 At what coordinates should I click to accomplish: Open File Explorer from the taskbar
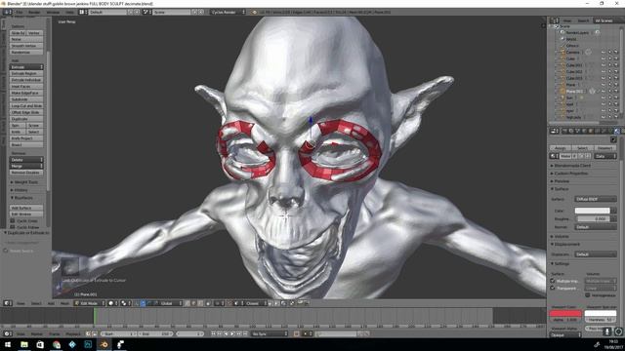point(24,344)
